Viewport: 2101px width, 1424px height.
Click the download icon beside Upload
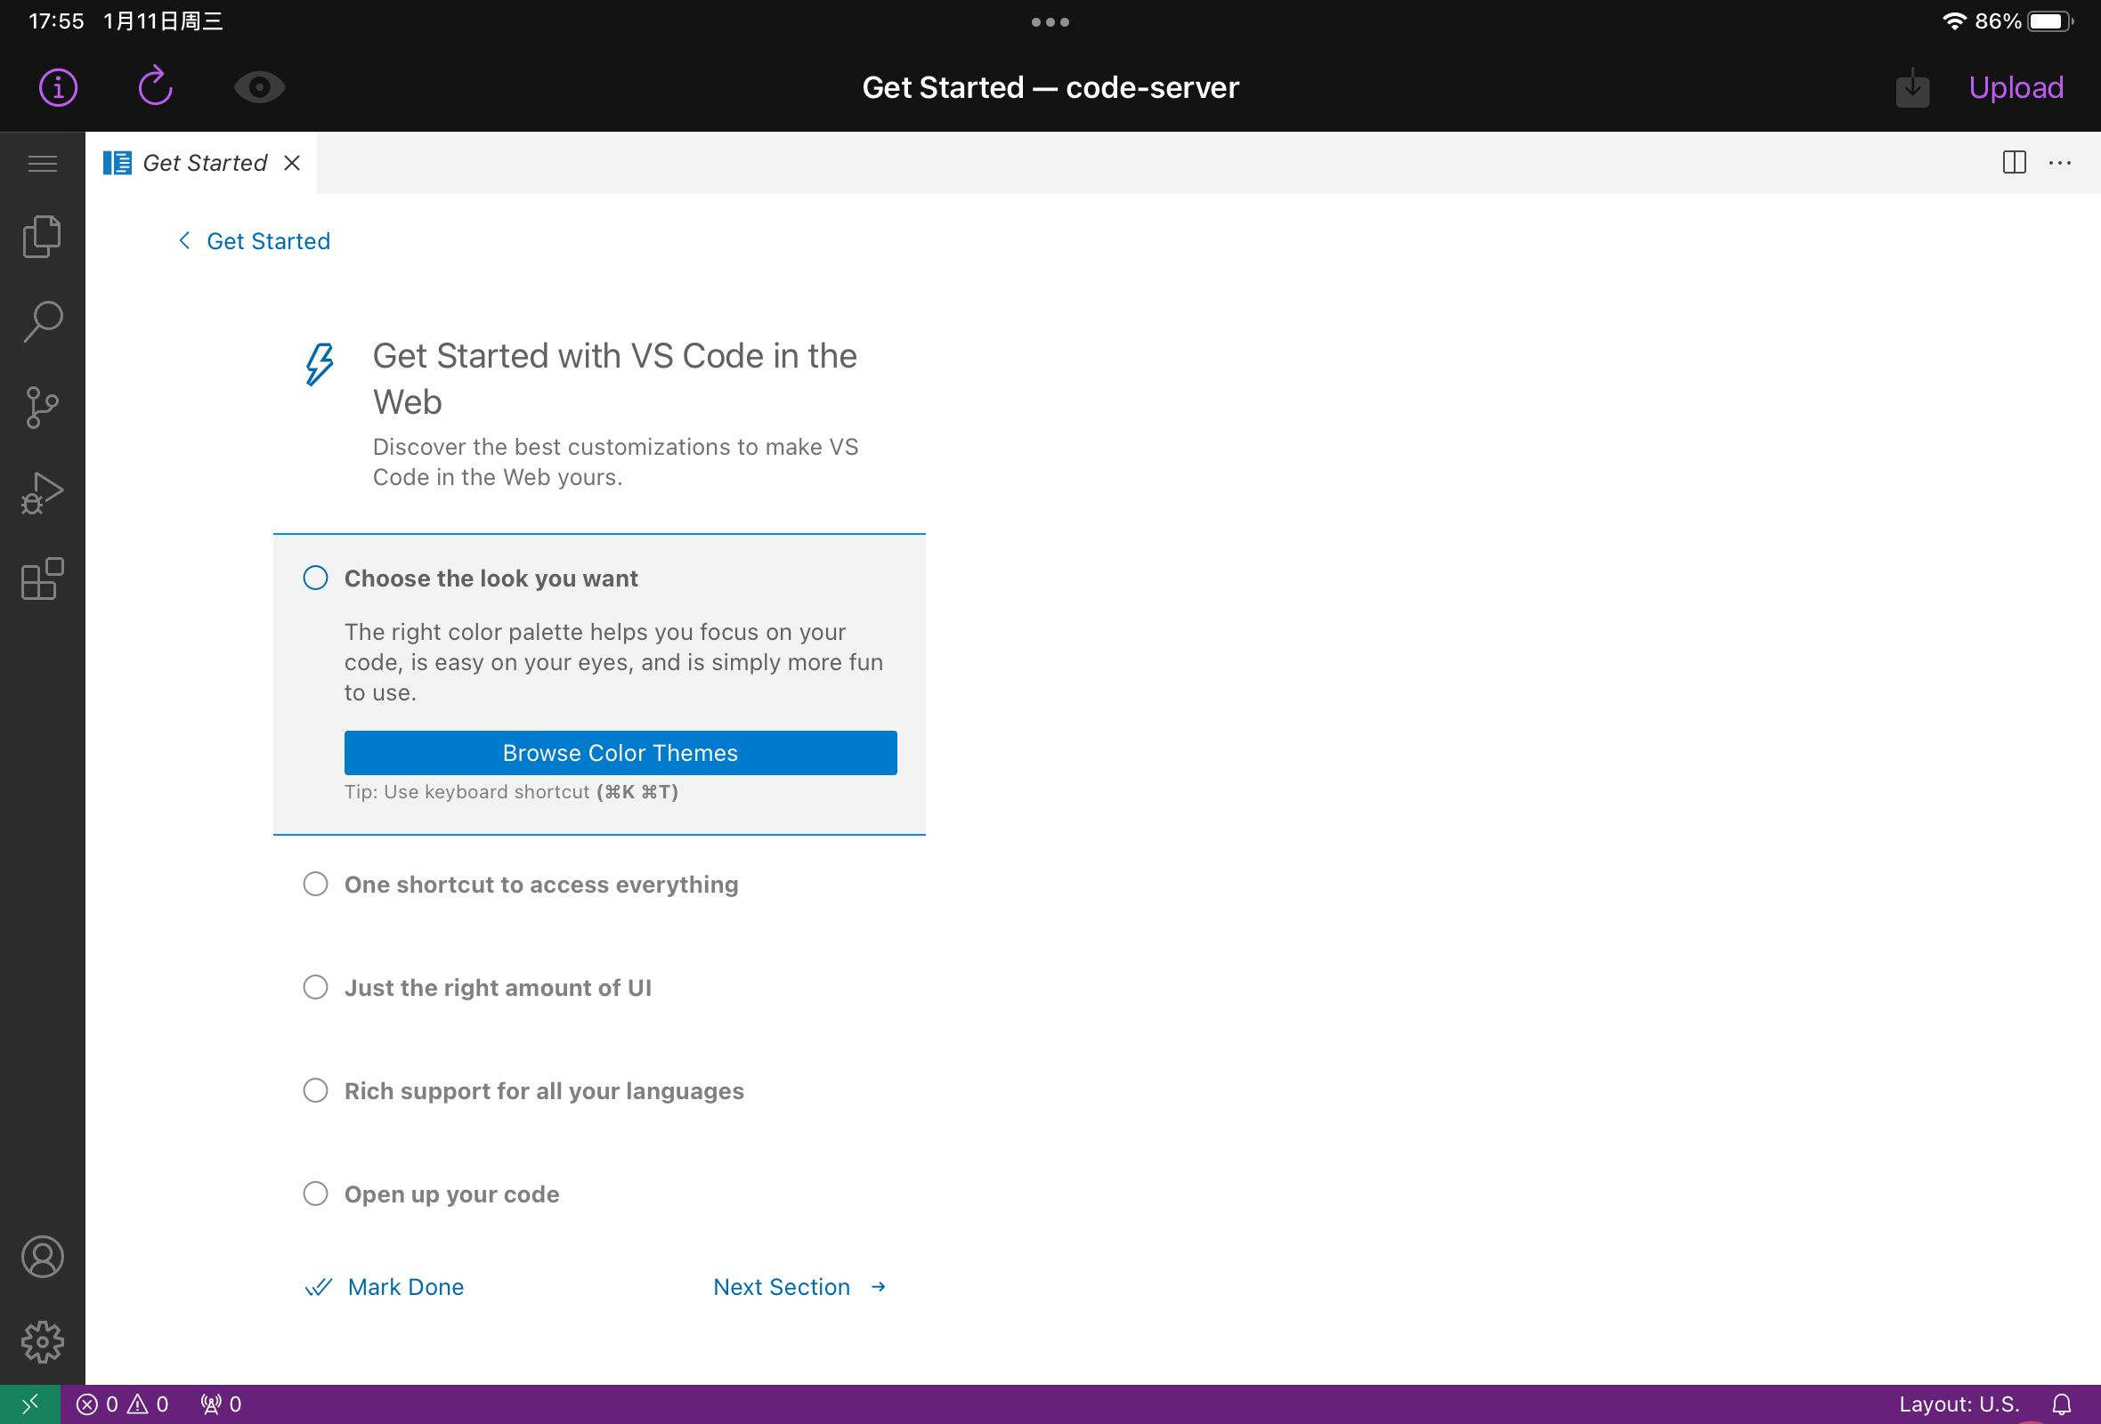1912,87
